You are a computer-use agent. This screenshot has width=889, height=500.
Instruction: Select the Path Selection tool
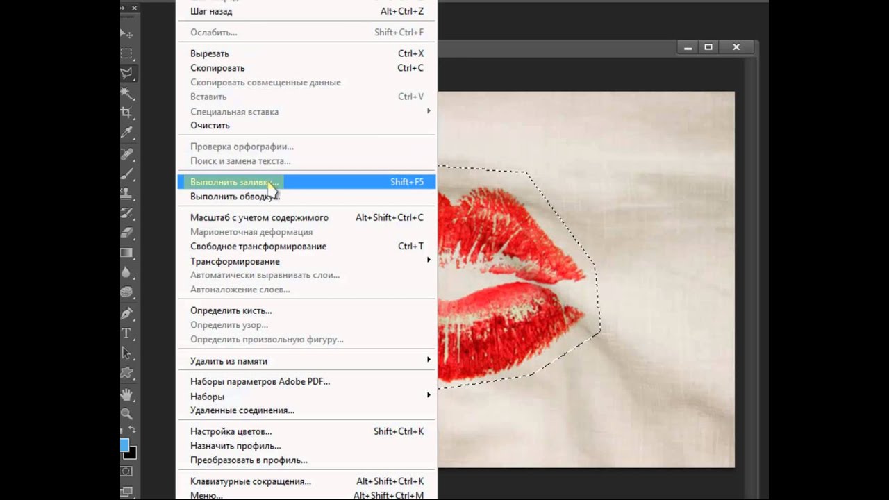[x=127, y=353]
